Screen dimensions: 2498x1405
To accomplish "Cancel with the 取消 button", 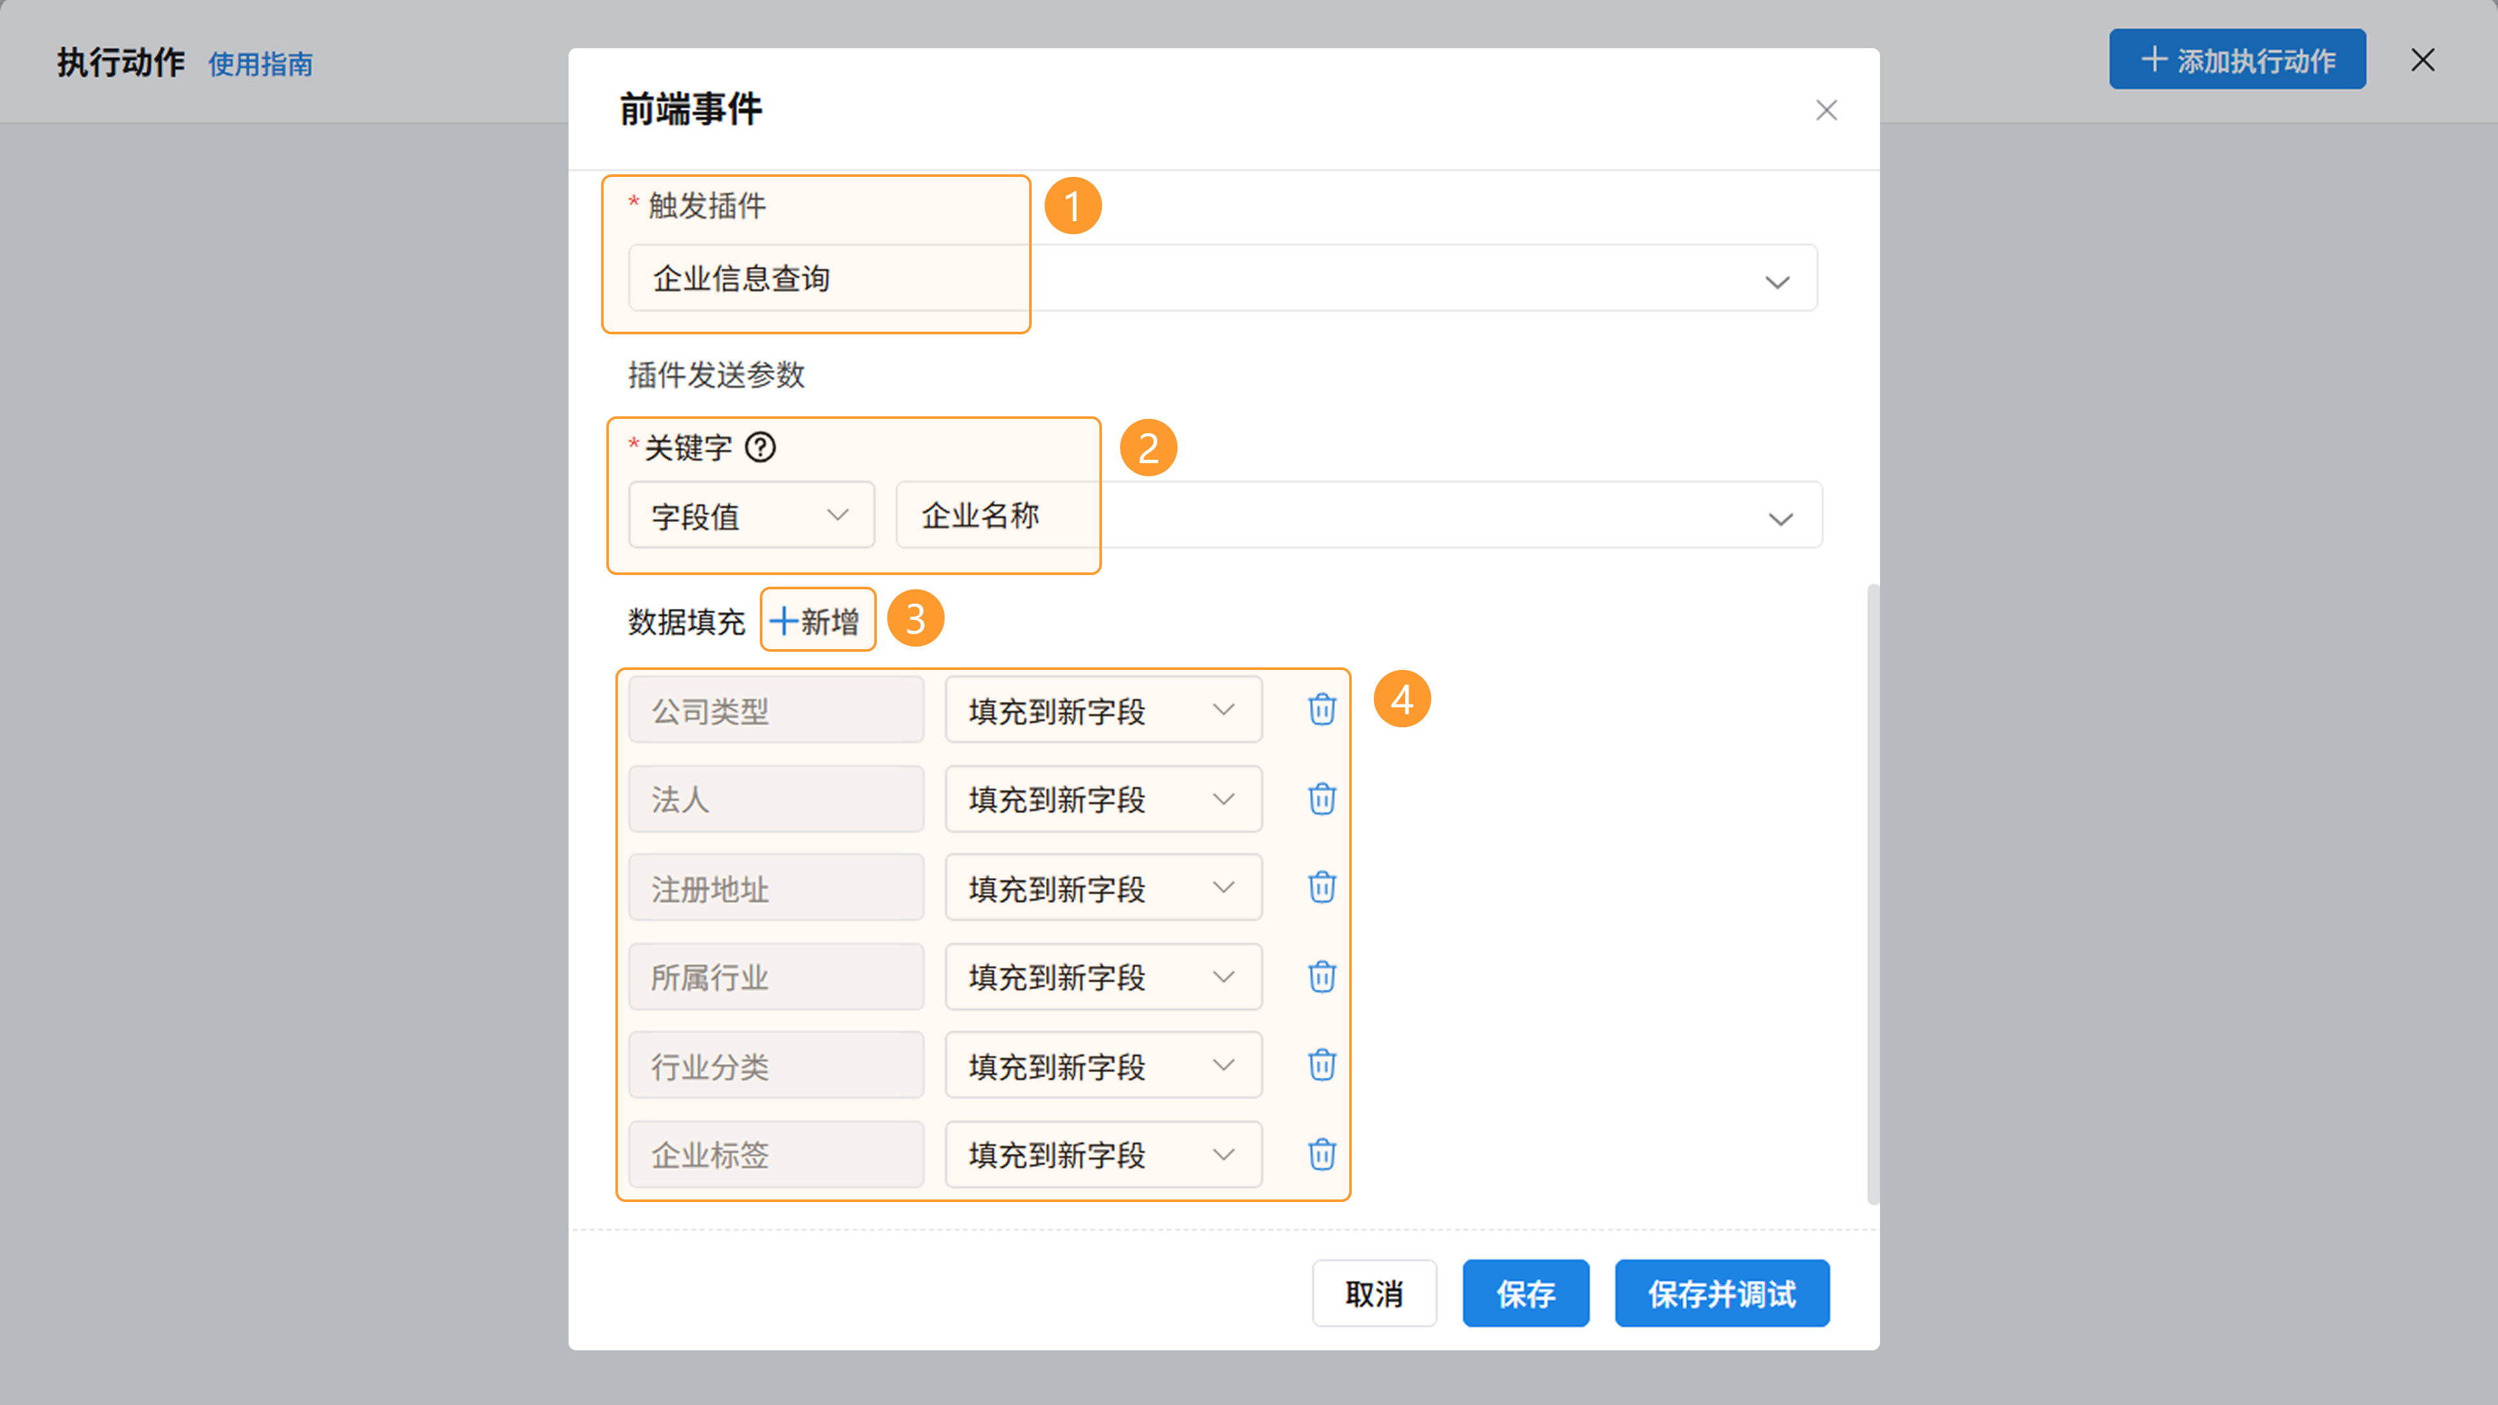I will point(1374,1294).
